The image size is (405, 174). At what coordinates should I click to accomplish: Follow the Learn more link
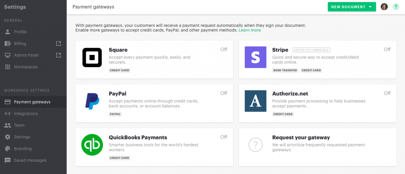[x=250, y=30]
